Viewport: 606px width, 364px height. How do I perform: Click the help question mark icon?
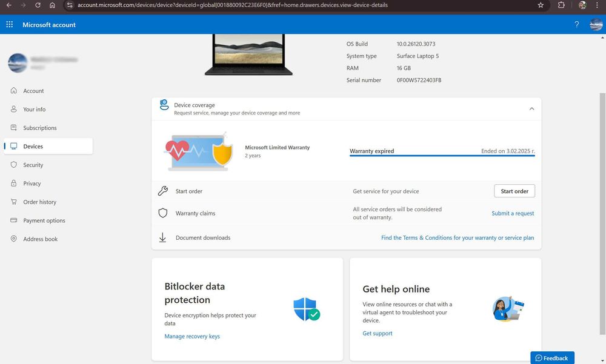(x=577, y=24)
